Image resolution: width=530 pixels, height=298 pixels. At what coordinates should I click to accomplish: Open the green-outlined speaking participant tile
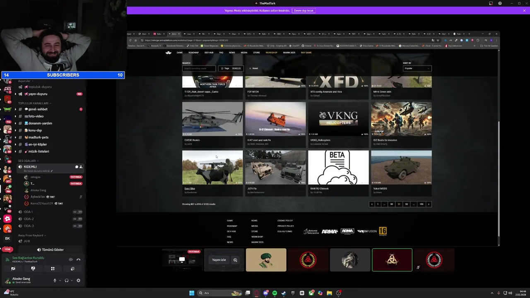click(x=392, y=260)
